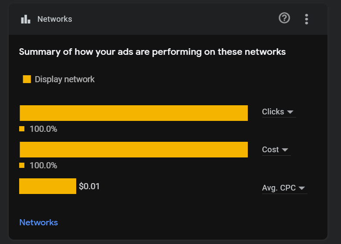Image resolution: width=341 pixels, height=244 pixels.
Task: Open the Cost metric dropdown
Action: pyautogui.click(x=276, y=150)
